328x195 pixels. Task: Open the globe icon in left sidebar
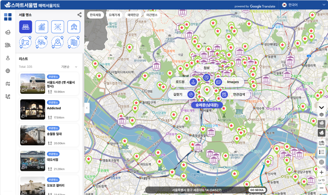coord(8,71)
